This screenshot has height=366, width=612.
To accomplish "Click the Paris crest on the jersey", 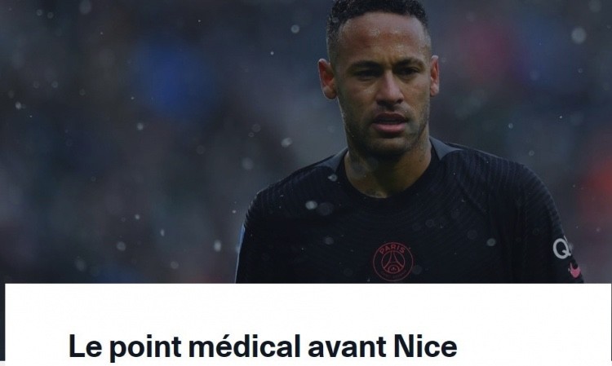I will [392, 261].
